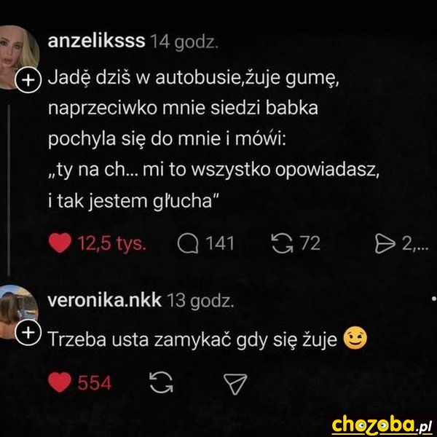Image resolution: width=437 pixels, height=437 pixels.
Task: Open the 14 godz. timestamp of post
Action: coord(184,42)
